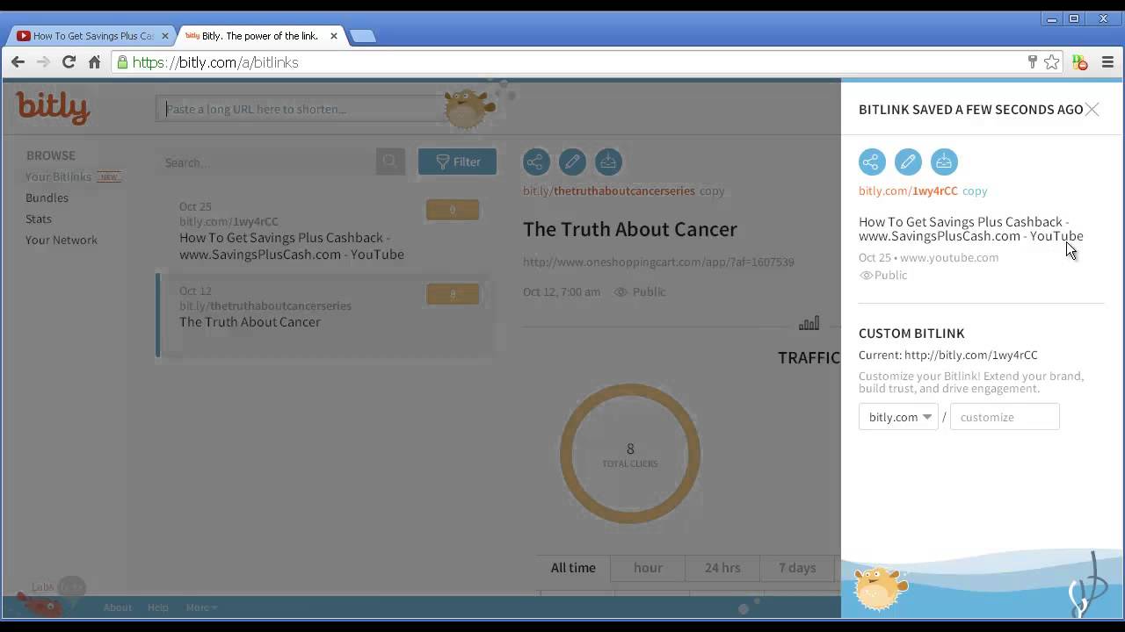Click the Paste a long URL to shorten field
1125x632 pixels.
(301, 109)
